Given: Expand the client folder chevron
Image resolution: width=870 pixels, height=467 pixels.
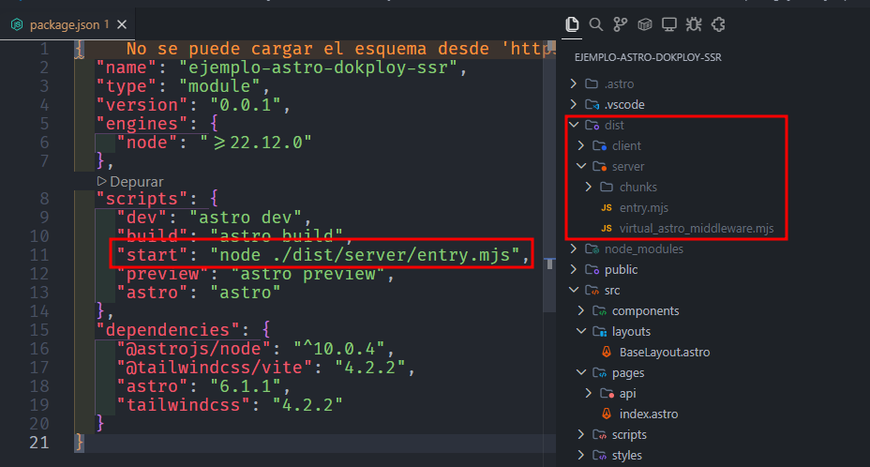Looking at the screenshot, I should (581, 145).
